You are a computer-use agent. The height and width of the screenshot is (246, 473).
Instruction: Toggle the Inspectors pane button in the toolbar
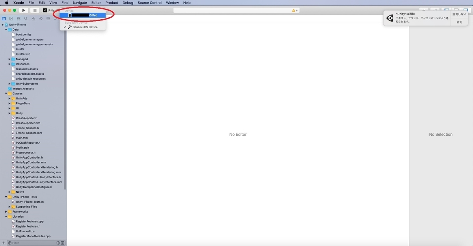click(466, 10)
